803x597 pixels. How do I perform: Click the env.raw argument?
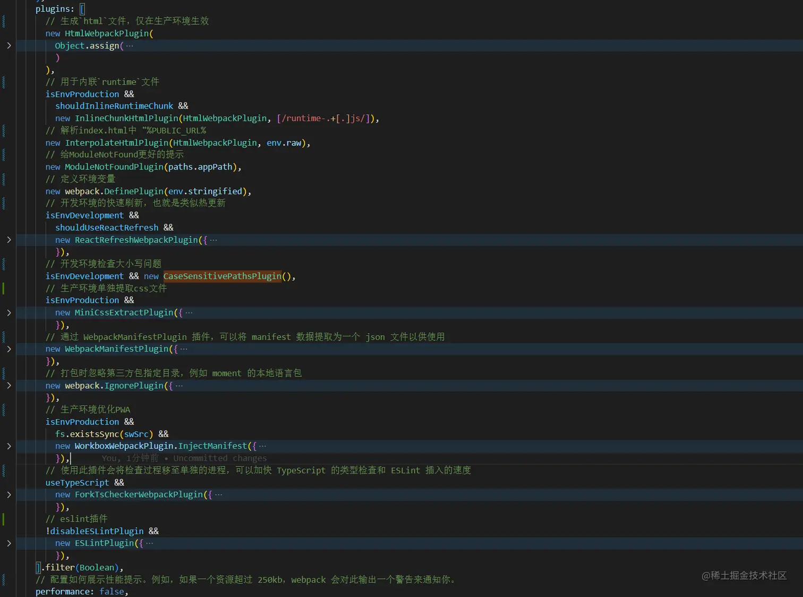(284, 143)
